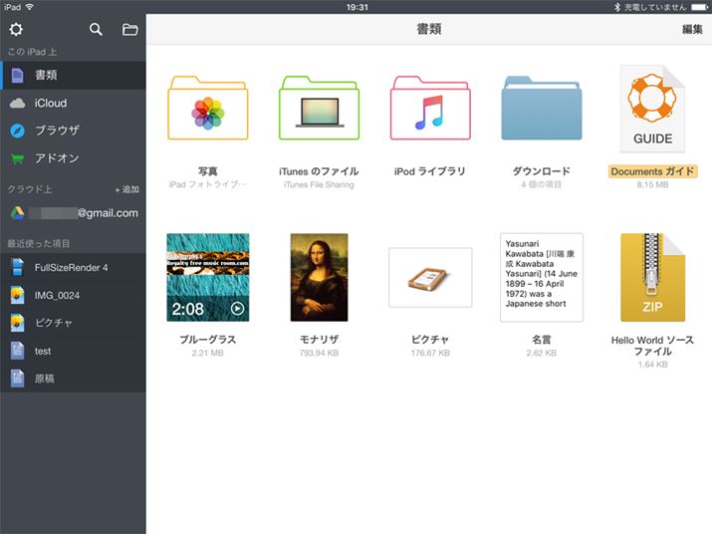Open the Documents ガイド file
712x534 pixels.
coord(652,108)
